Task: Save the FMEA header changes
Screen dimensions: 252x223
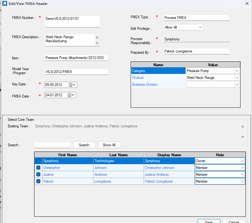Action: coord(209,221)
